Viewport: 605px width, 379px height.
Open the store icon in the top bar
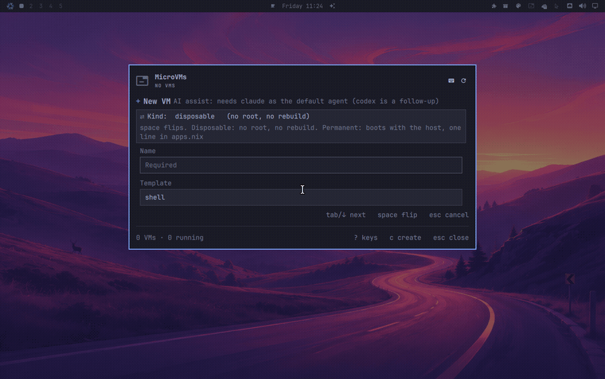click(506, 6)
